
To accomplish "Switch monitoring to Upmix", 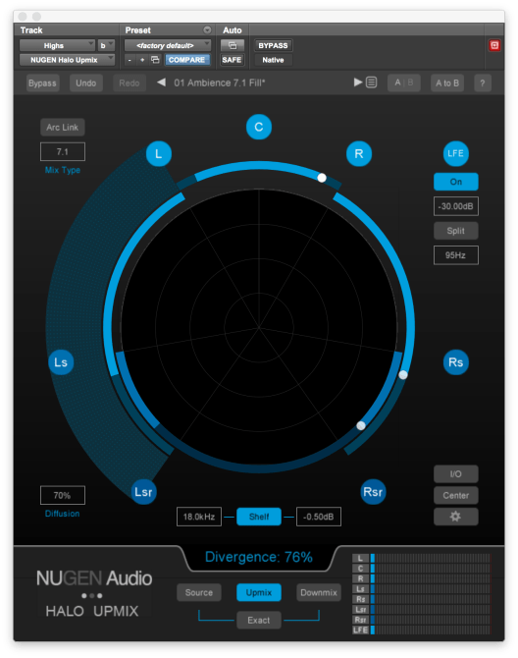I will tap(259, 592).
